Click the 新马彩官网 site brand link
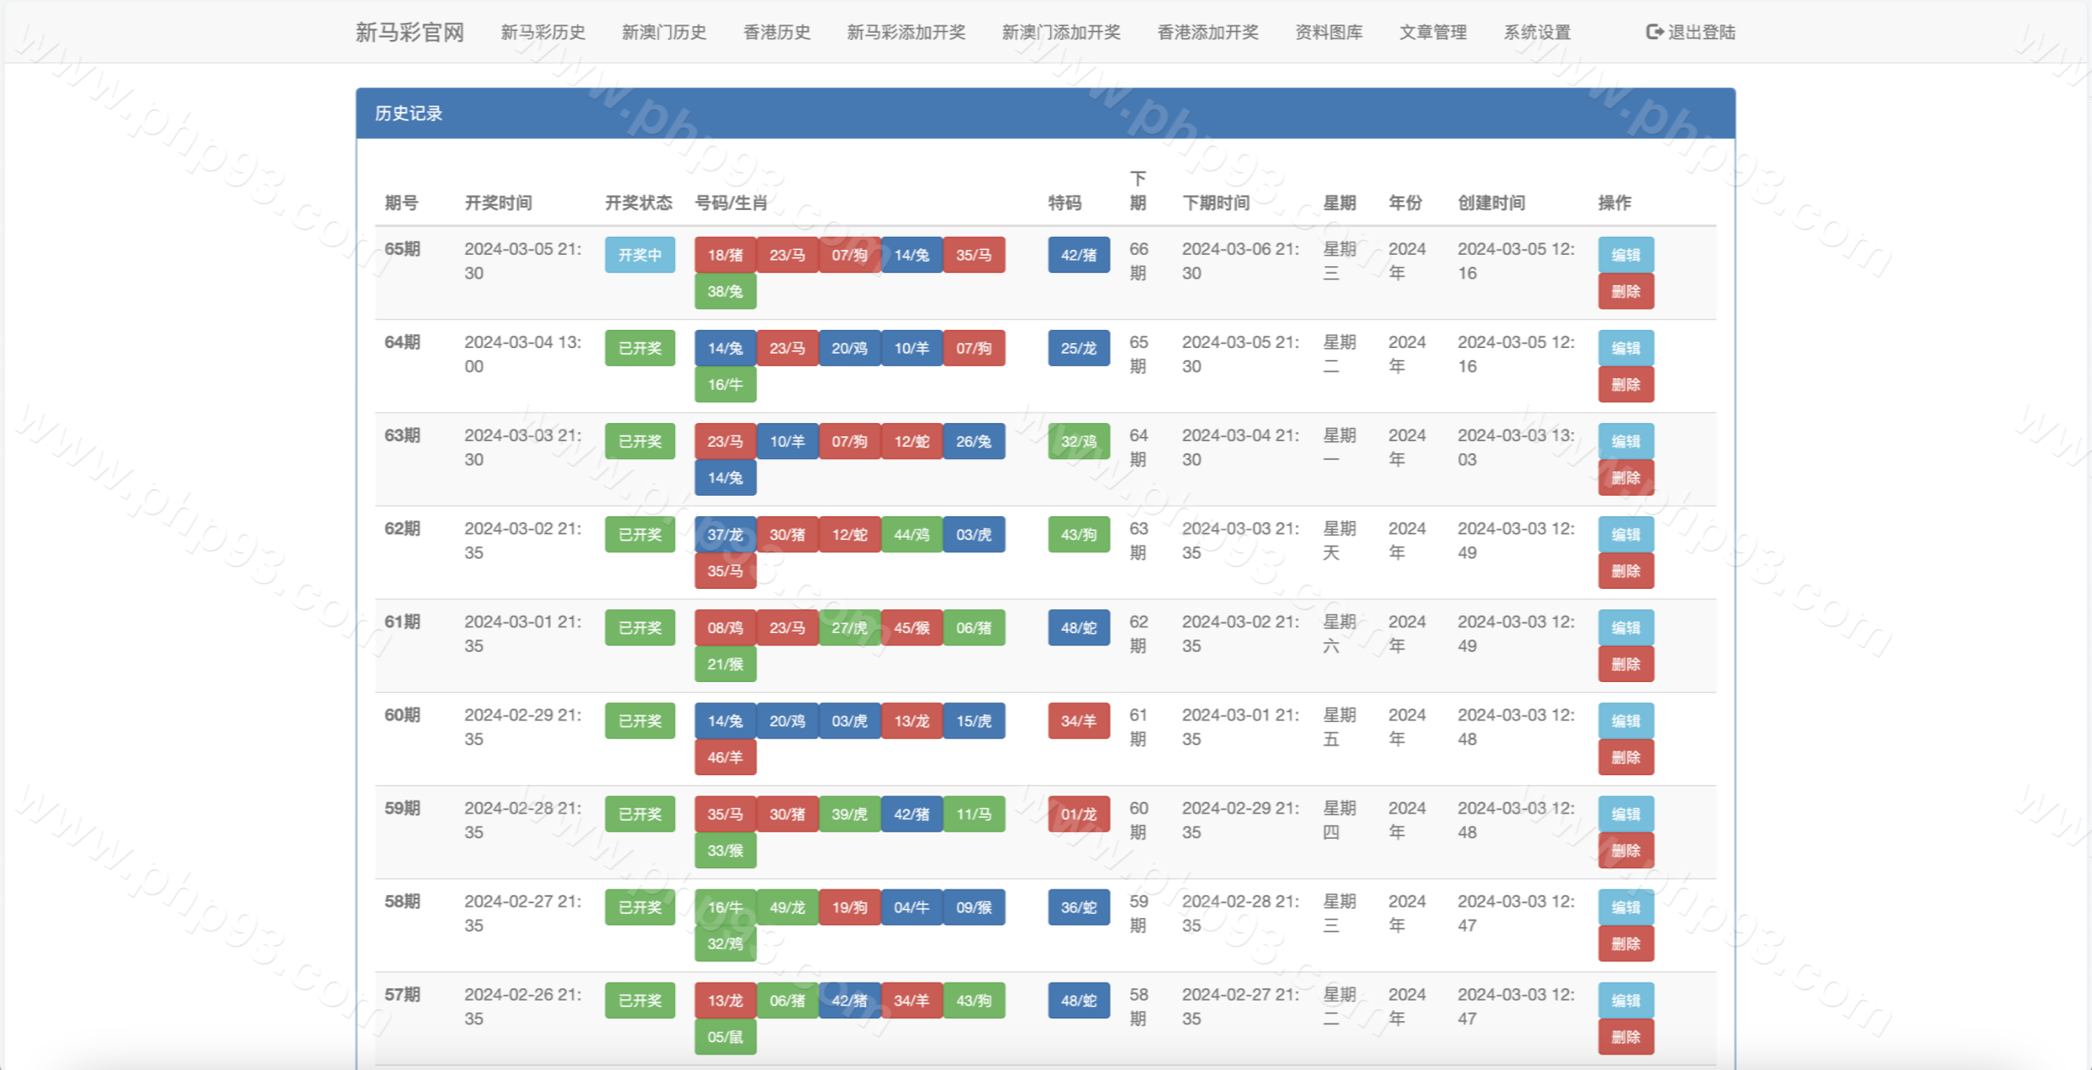The width and height of the screenshot is (2092, 1070). click(x=409, y=32)
